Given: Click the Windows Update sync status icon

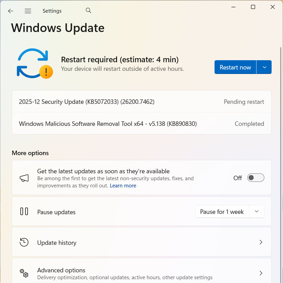Looking at the screenshot, I should point(34,64).
